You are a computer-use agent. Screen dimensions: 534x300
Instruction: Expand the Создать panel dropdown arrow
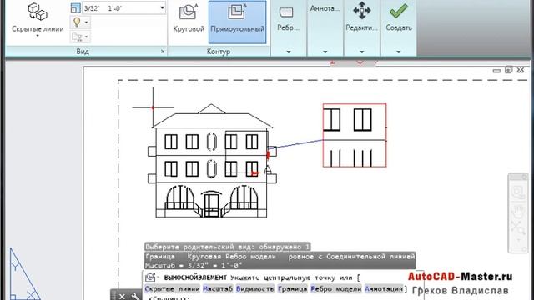[x=399, y=52]
